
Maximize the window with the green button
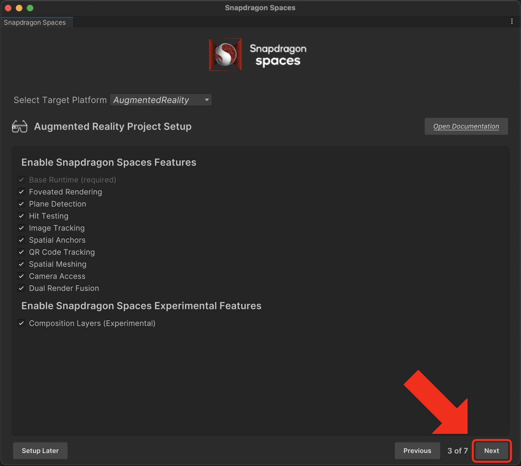click(30, 8)
